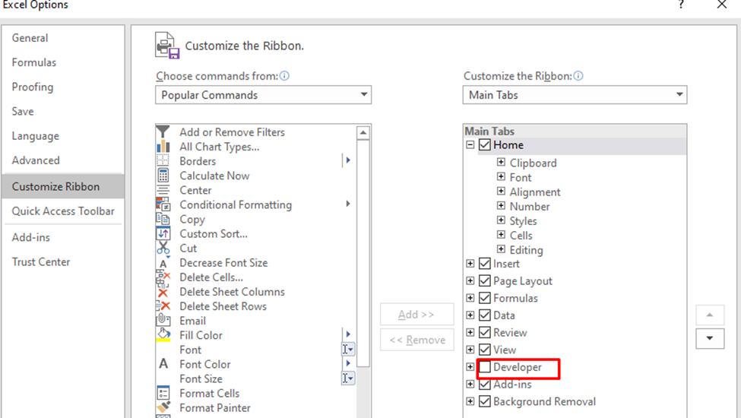Open the Advanced options category
The image size is (741, 418).
[x=62, y=160]
